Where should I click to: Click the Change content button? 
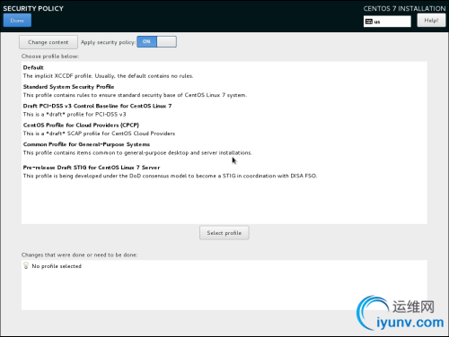48,42
